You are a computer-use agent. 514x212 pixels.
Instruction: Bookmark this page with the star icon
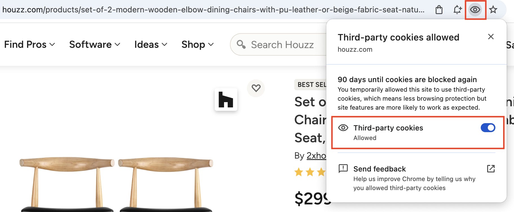coord(493,10)
